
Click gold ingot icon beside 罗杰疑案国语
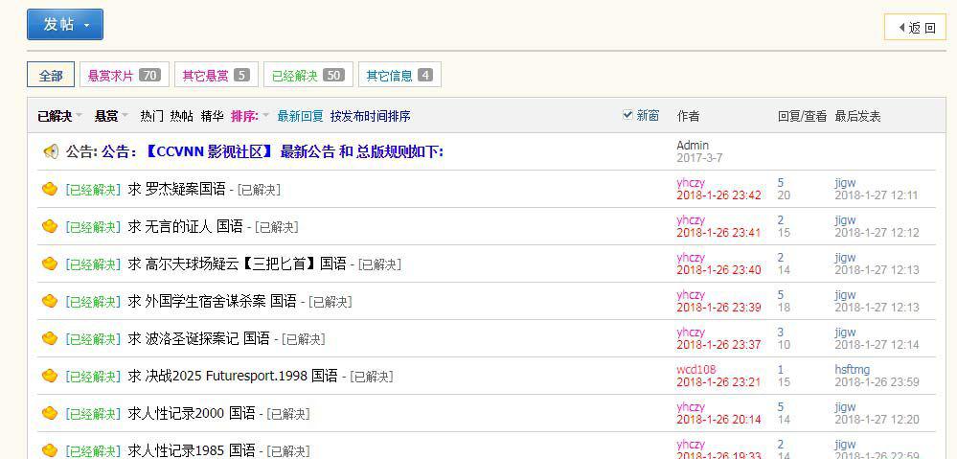tap(50, 189)
